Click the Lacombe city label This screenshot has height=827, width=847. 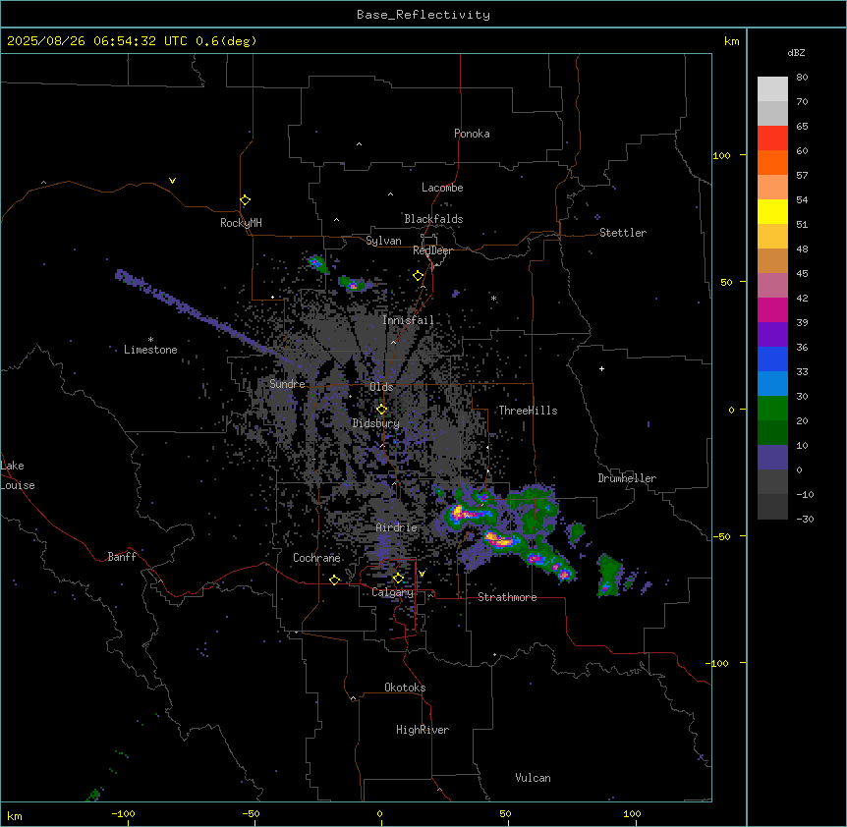[442, 188]
